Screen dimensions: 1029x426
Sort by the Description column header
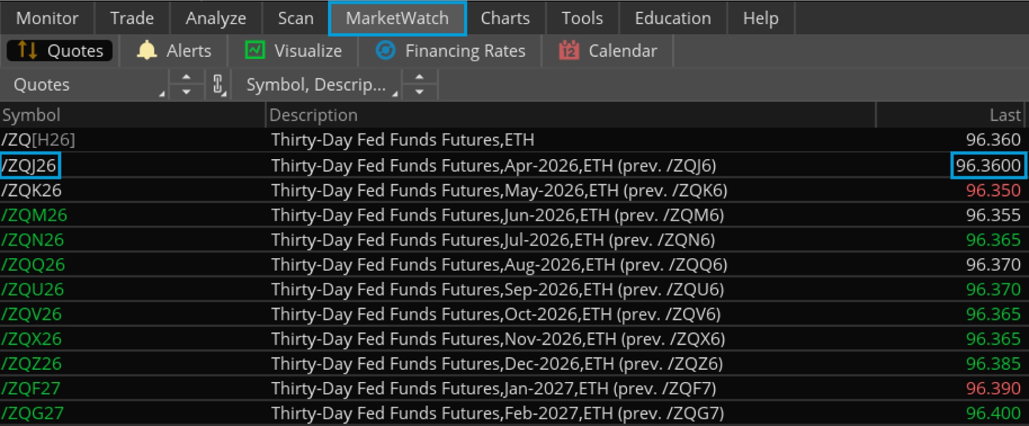[571, 115]
